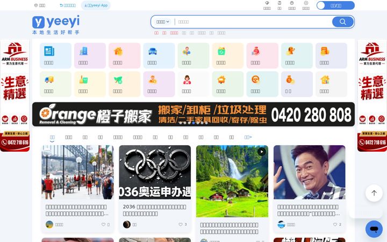
Task: Expand the search category dropdown
Action: point(163,22)
